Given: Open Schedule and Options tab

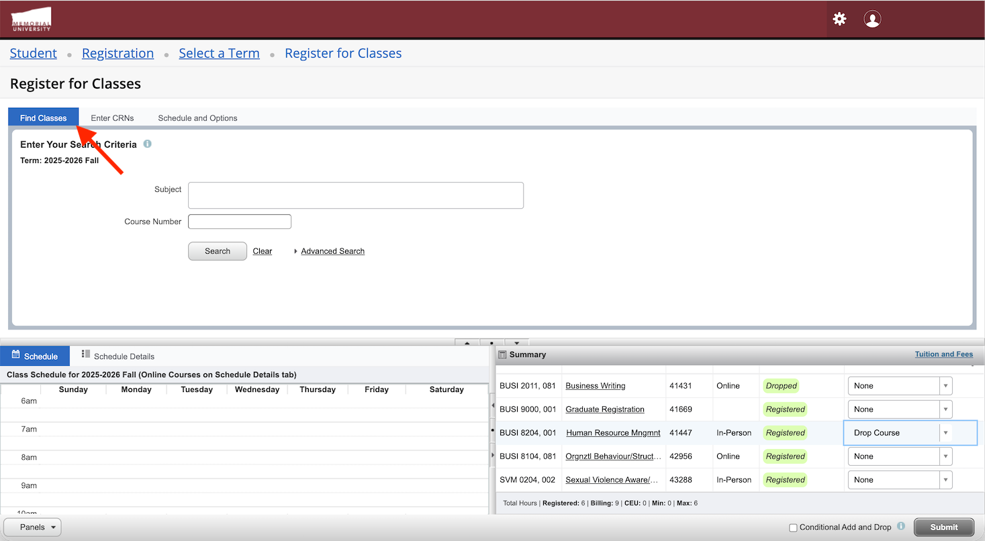Looking at the screenshot, I should click(x=197, y=118).
